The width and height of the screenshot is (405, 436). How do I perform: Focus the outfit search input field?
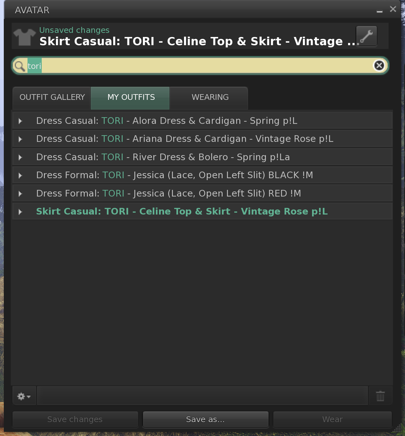(200, 66)
